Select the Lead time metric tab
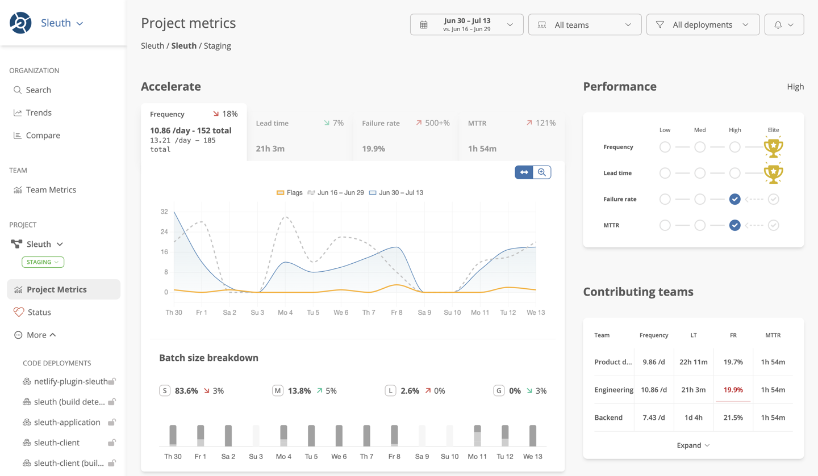818x476 pixels. tap(300, 137)
